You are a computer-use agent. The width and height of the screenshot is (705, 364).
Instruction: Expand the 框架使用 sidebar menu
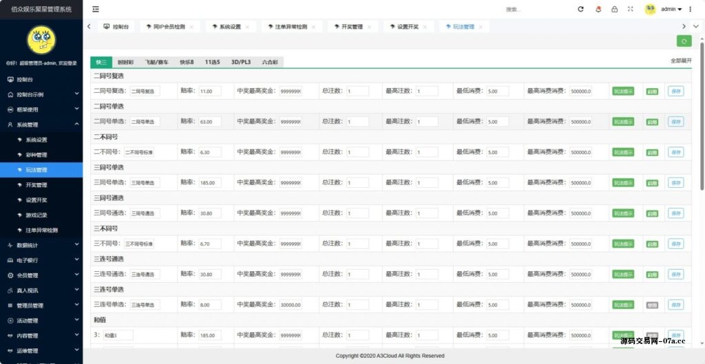pyautogui.click(x=41, y=109)
